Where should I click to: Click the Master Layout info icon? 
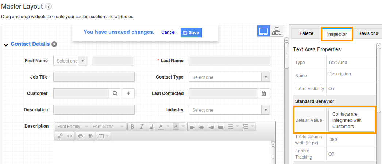pyautogui.click(x=49, y=7)
